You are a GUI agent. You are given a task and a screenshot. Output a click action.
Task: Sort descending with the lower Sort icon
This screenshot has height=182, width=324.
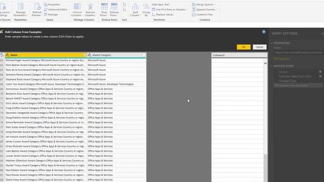click(125, 10)
